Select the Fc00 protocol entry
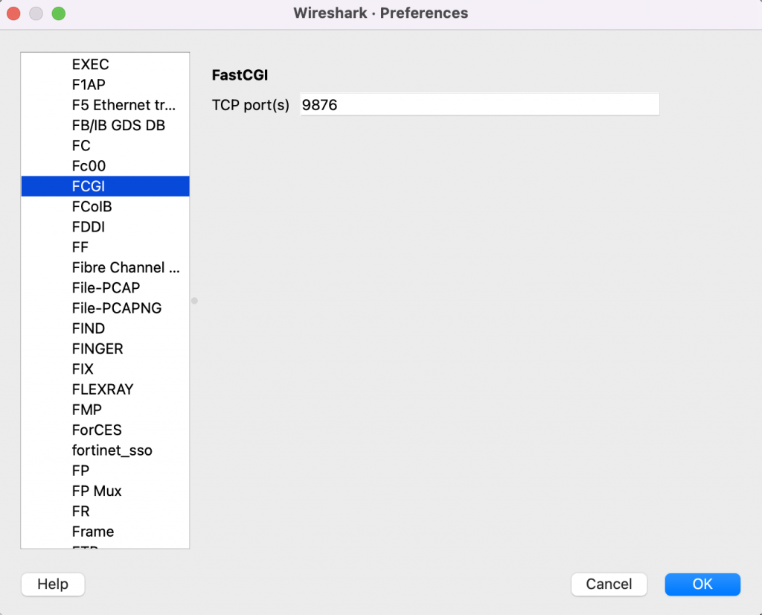 coord(106,166)
